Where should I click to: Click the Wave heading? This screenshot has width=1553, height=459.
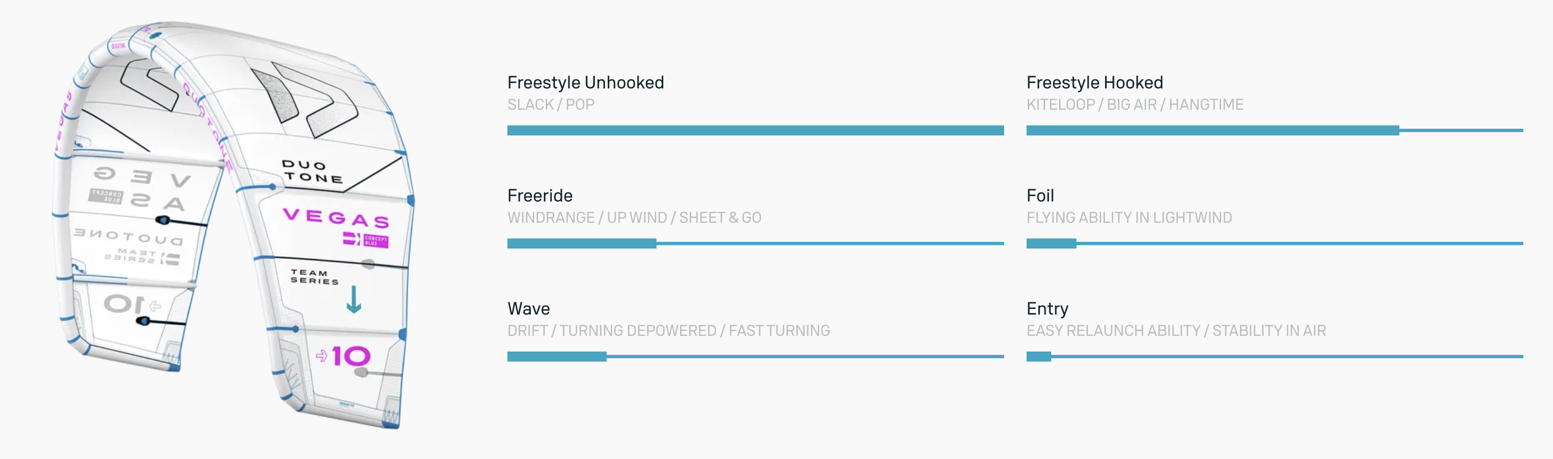[528, 308]
